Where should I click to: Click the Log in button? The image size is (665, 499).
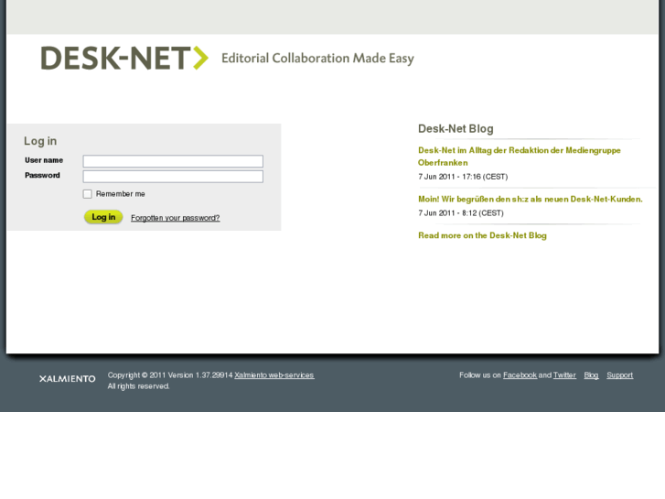[x=103, y=217]
